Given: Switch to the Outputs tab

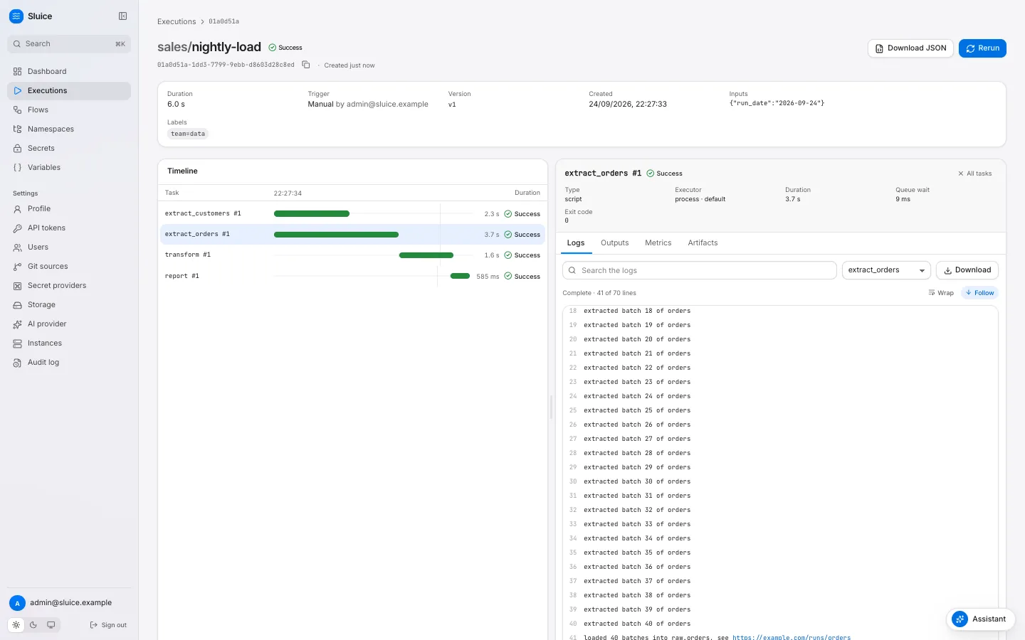Looking at the screenshot, I should 614,243.
